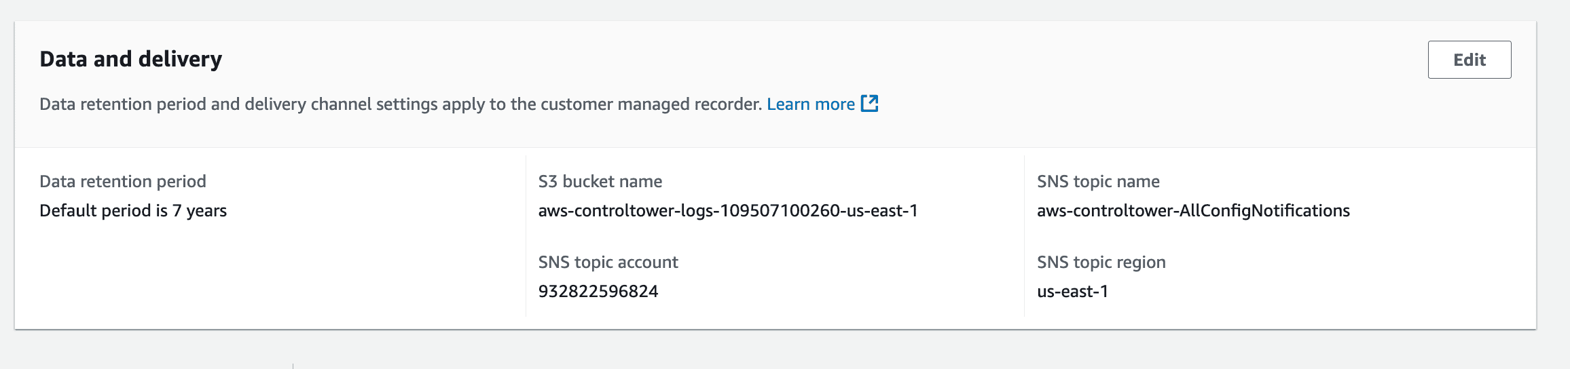
Task: Click the customer managed recorder description text
Action: pyautogui.click(x=401, y=104)
